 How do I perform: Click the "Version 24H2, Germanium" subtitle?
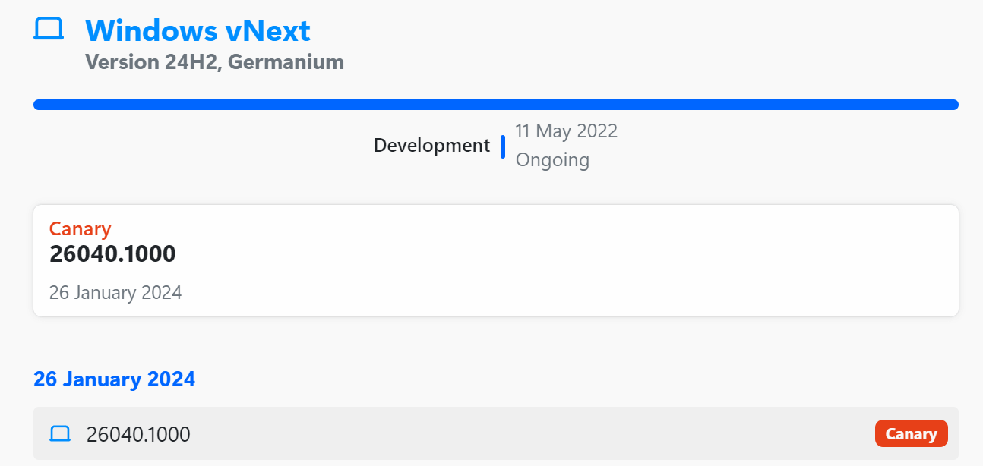214,62
